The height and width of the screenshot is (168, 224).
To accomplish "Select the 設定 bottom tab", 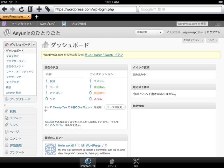I will coord(136,163).
